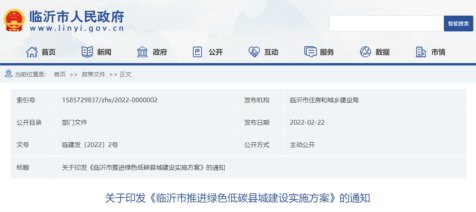Click the national emblem logo
This screenshot has width=476, height=212.
click(x=14, y=20)
